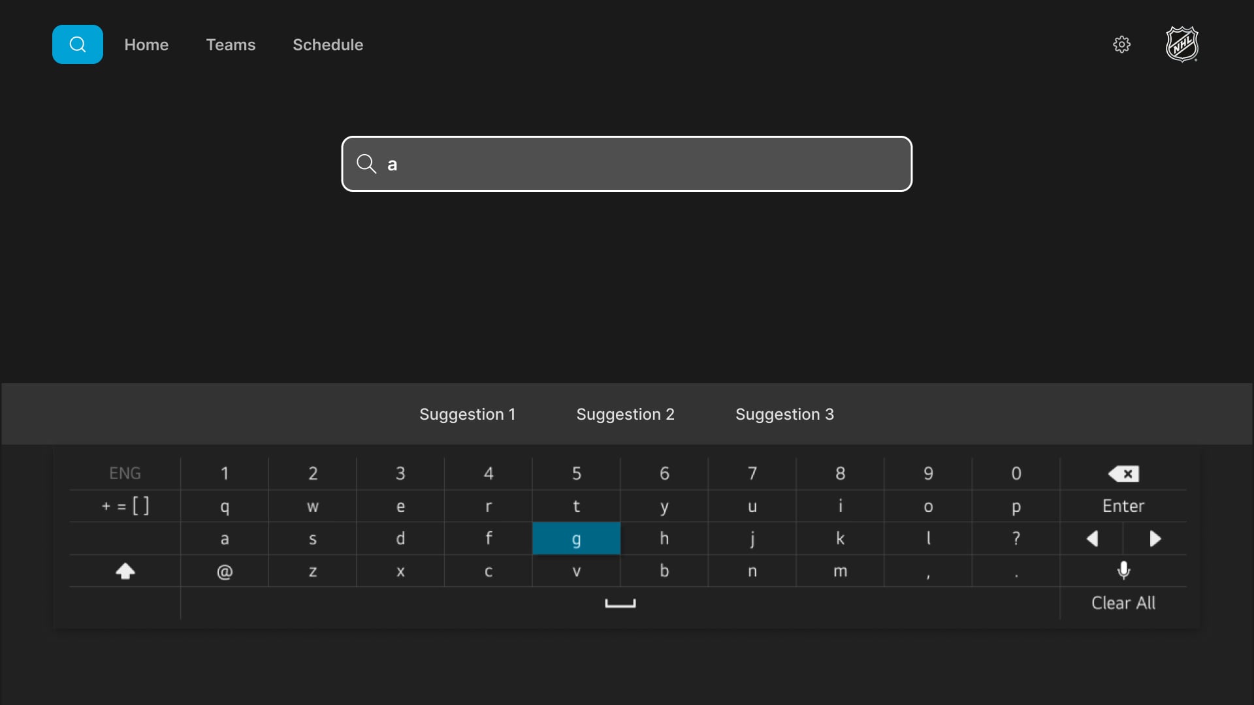The image size is (1254, 705).
Task: Open settings via the gear icon
Action: click(1121, 44)
